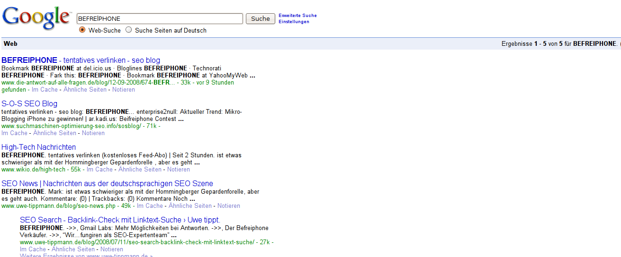The image size is (621, 257).
Task: Open the Web tab label
Action: [10, 43]
